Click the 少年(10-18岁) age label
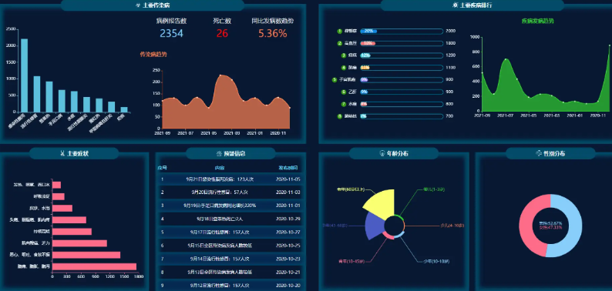Image resolution: width=612 pixels, height=291 pixels. (x=436, y=261)
